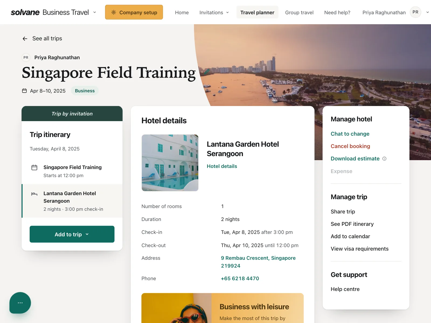
Task: Click the Business with leisure promo banner
Action: click(x=223, y=308)
